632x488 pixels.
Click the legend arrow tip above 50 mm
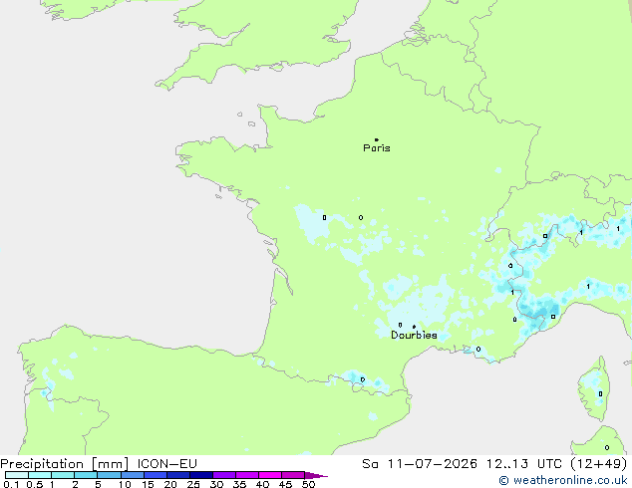click(317, 475)
